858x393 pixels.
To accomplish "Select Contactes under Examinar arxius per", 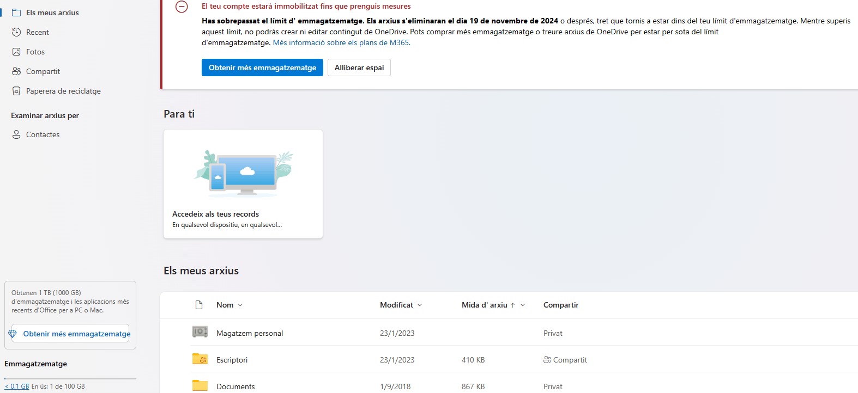I will [43, 134].
